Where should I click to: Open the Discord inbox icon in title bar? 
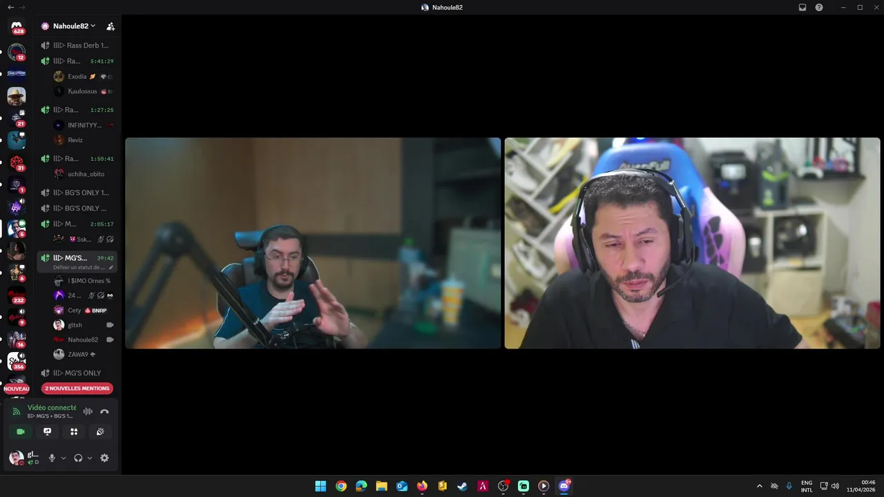803,7
